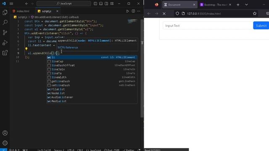Image resolution: width=269 pixels, height=151 pixels.
Task: Stop loading the Firefox page
Action: click(x=164, y=13)
